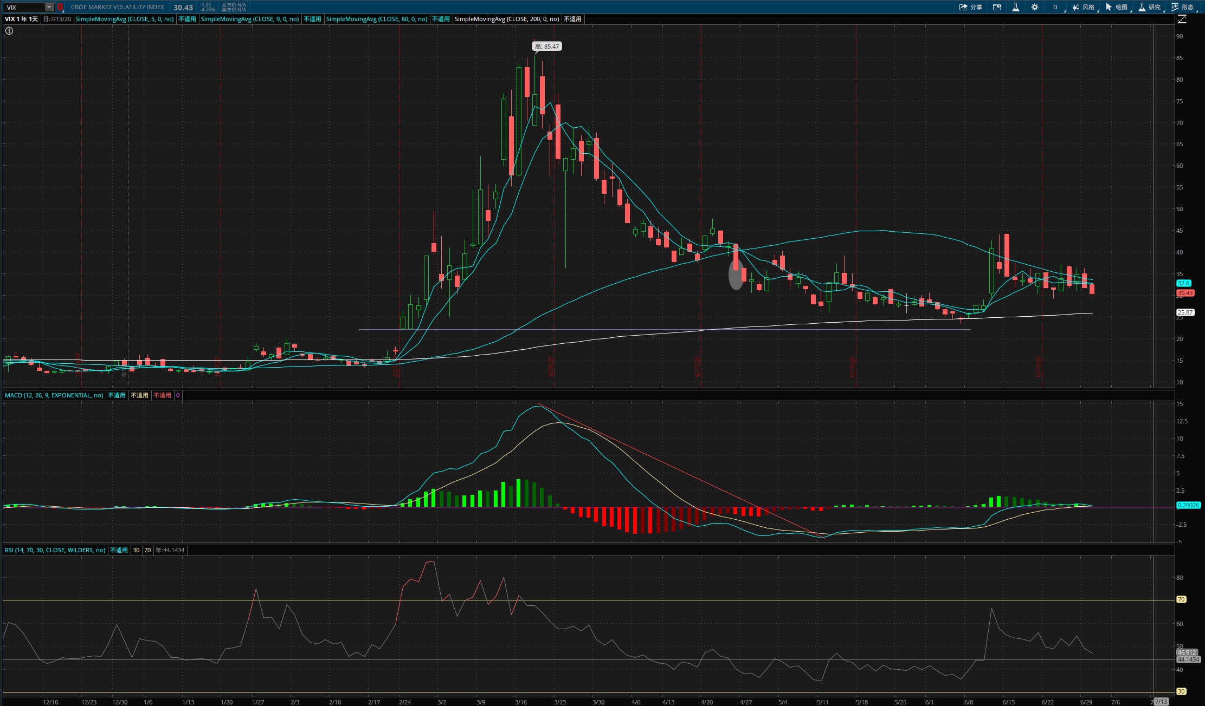The height and width of the screenshot is (706, 1205).
Task: Click the RSI 年:44.1434 value label
Action: 170,550
